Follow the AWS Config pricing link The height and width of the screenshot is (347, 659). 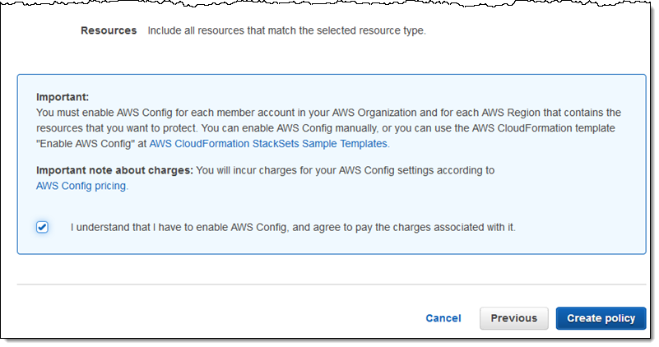click(x=82, y=186)
